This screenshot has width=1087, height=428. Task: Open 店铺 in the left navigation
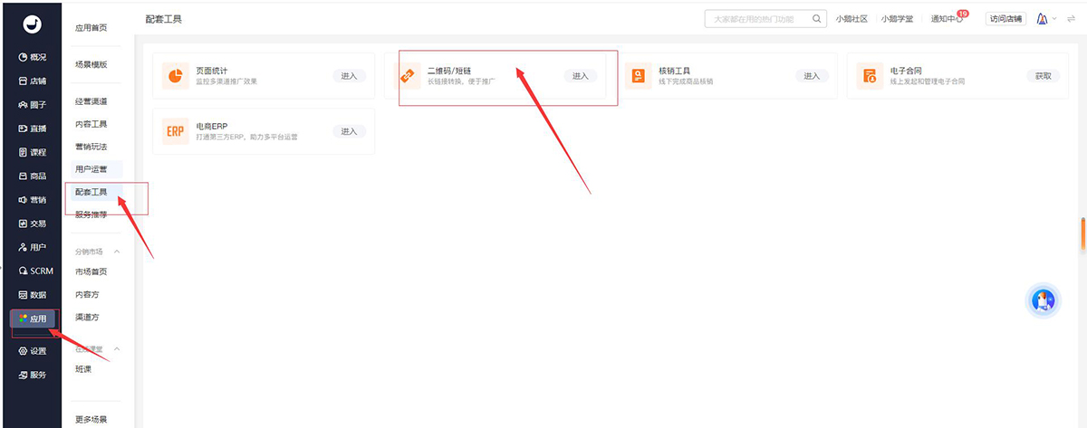pos(32,81)
